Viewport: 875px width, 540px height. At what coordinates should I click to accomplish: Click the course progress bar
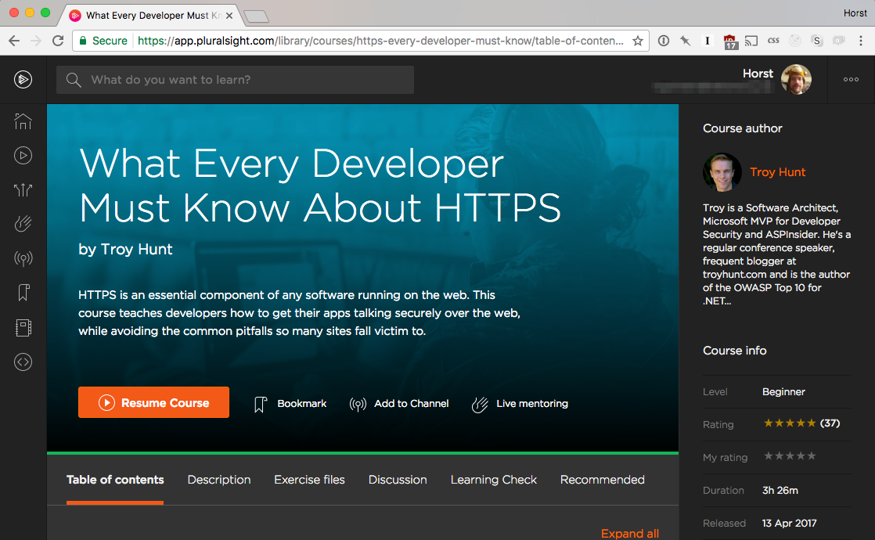[x=362, y=453]
